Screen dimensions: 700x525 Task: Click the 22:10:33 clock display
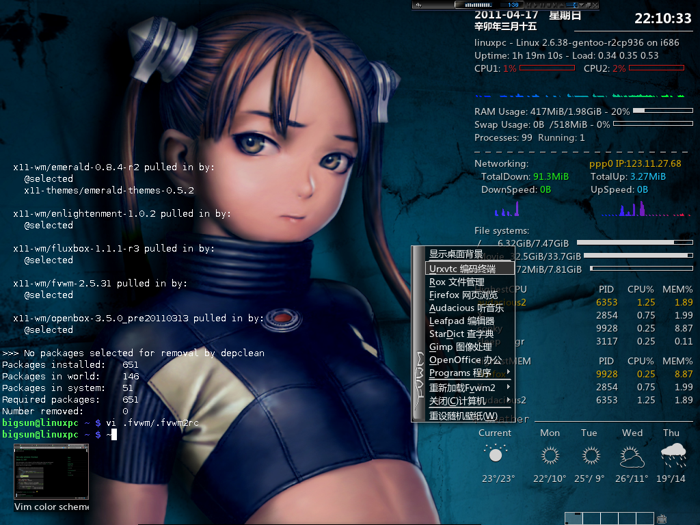tap(663, 18)
